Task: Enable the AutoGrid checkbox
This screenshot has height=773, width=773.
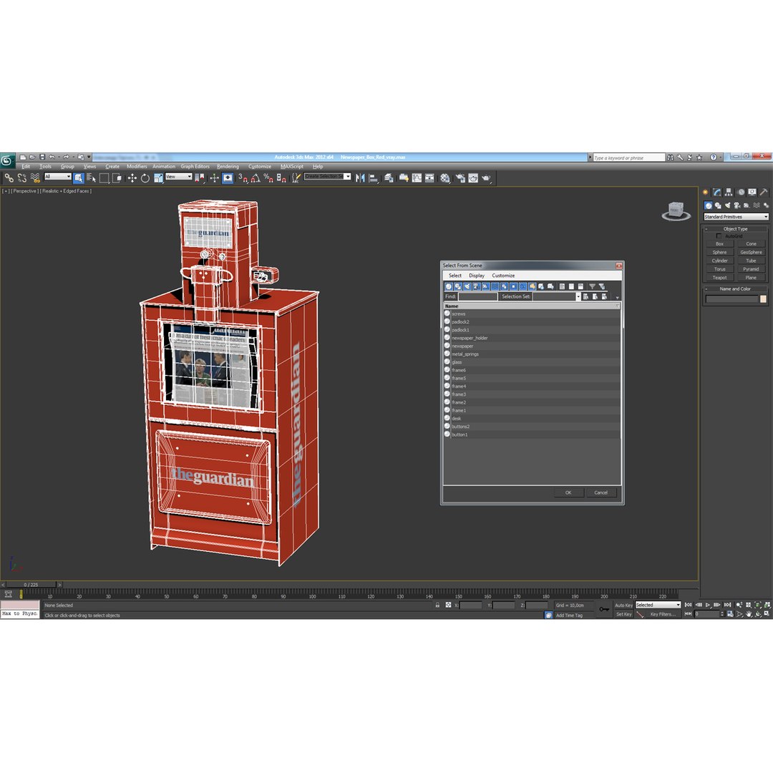Action: click(x=719, y=236)
